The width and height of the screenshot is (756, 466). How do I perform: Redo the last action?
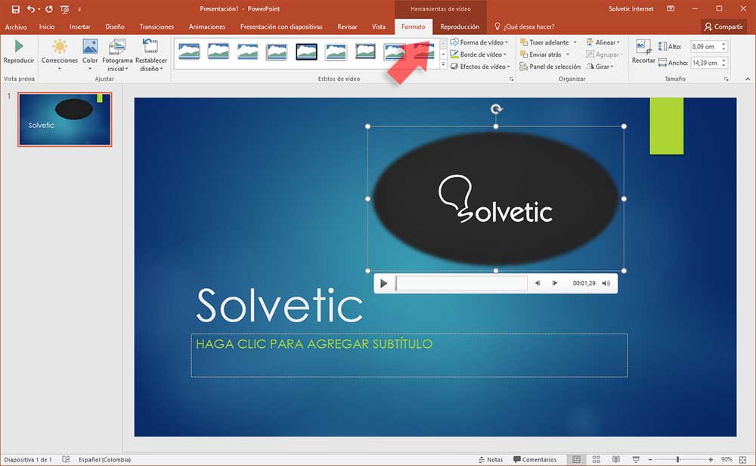point(48,8)
